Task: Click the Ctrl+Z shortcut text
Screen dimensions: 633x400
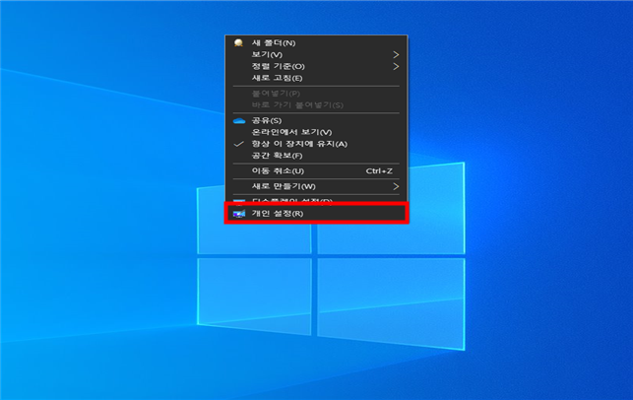Action: 379,170
